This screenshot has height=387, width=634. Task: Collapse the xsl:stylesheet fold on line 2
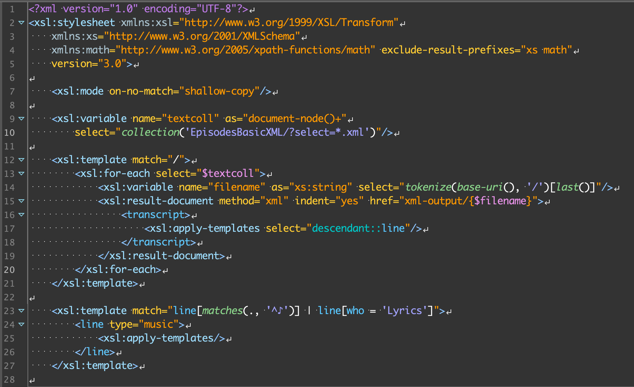click(21, 23)
